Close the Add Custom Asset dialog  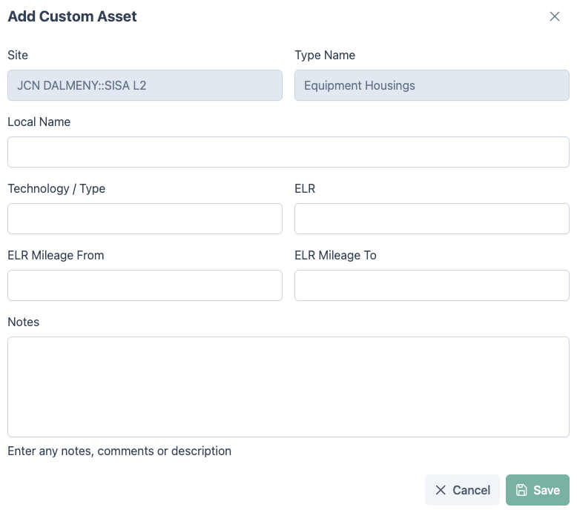coord(554,16)
